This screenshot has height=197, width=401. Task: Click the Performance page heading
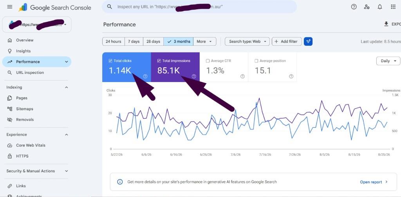119,25
